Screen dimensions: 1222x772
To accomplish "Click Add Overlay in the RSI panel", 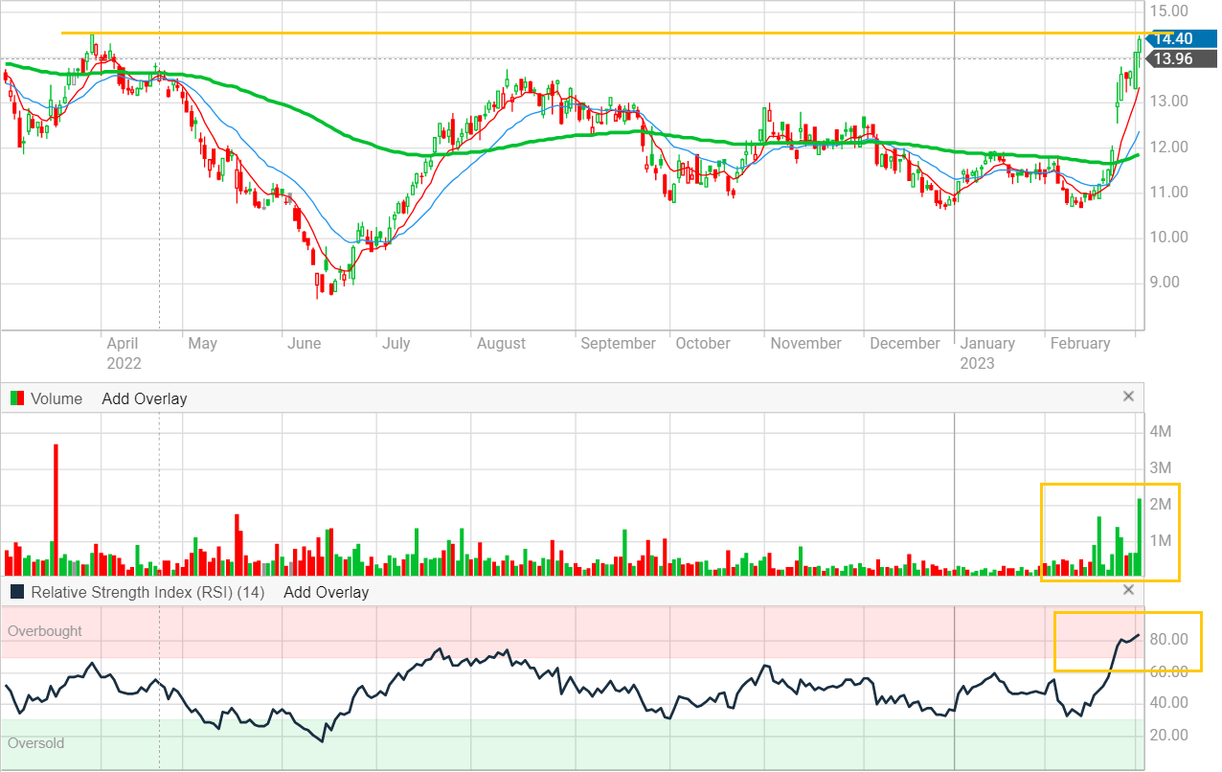I will 326,592.
